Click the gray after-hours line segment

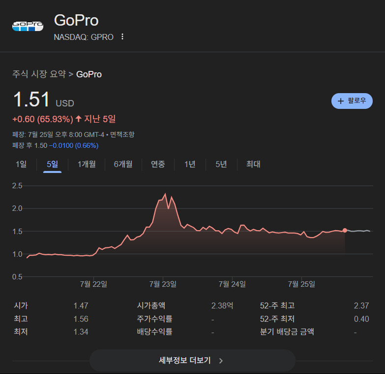click(358, 231)
